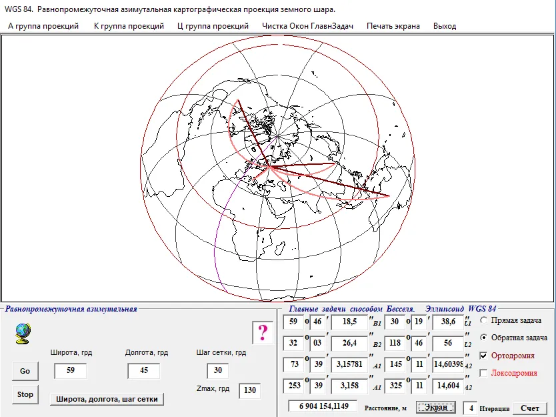Uncheck the Ортодромия checkbox
Screen dimensions: 556x417
(x=485, y=356)
